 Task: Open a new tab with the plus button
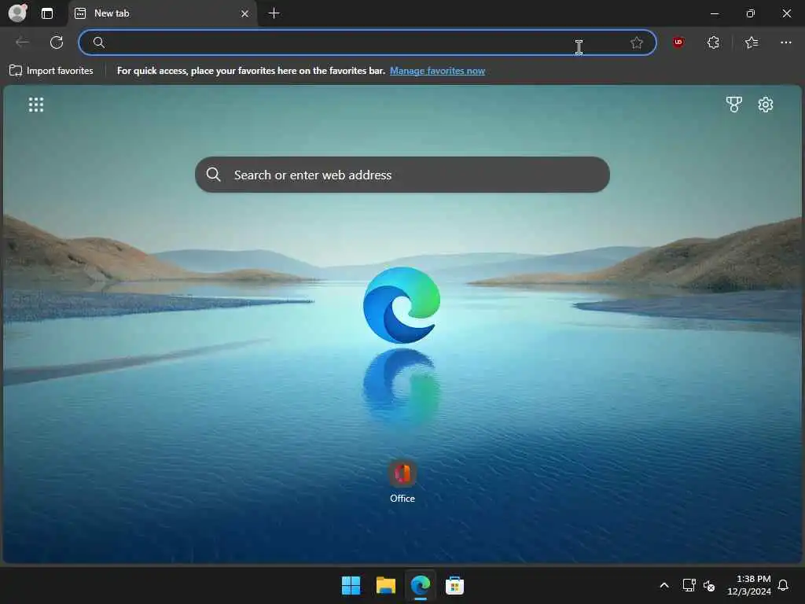274,13
